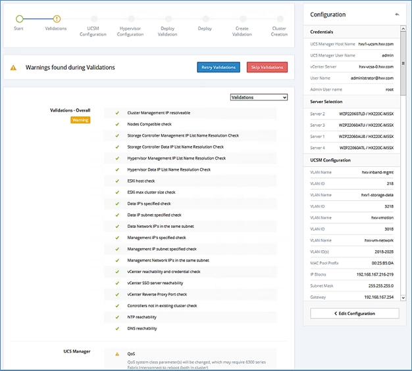Click warning triangle beside Warnings found heading

pos(13,68)
